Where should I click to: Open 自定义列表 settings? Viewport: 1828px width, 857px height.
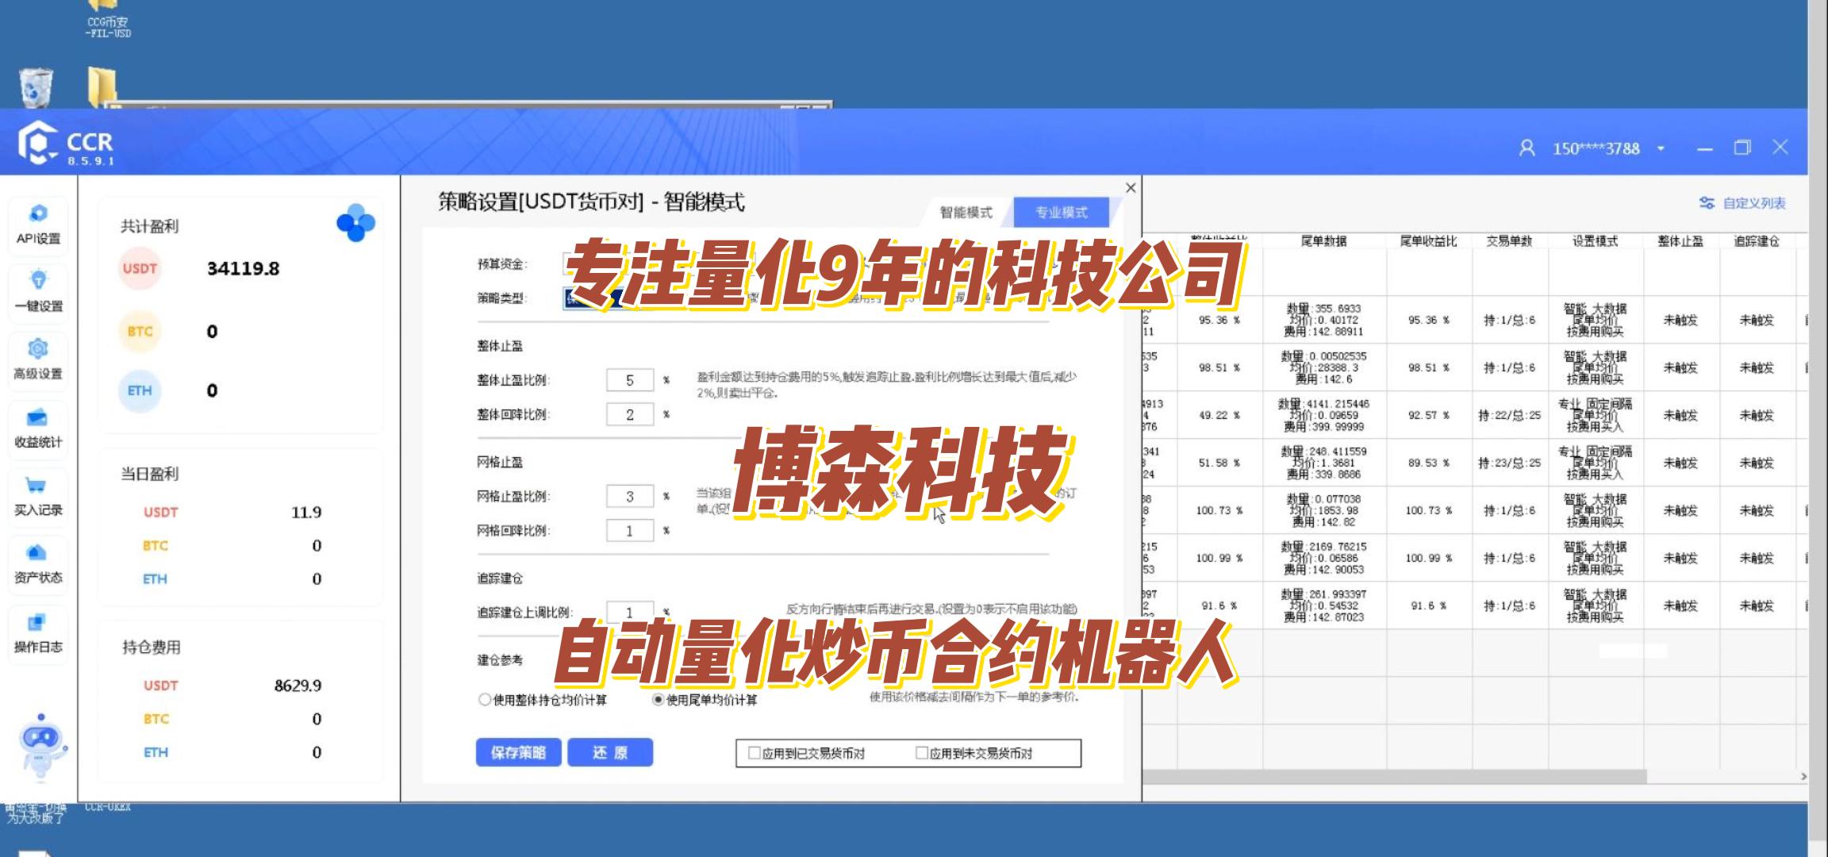[1742, 203]
